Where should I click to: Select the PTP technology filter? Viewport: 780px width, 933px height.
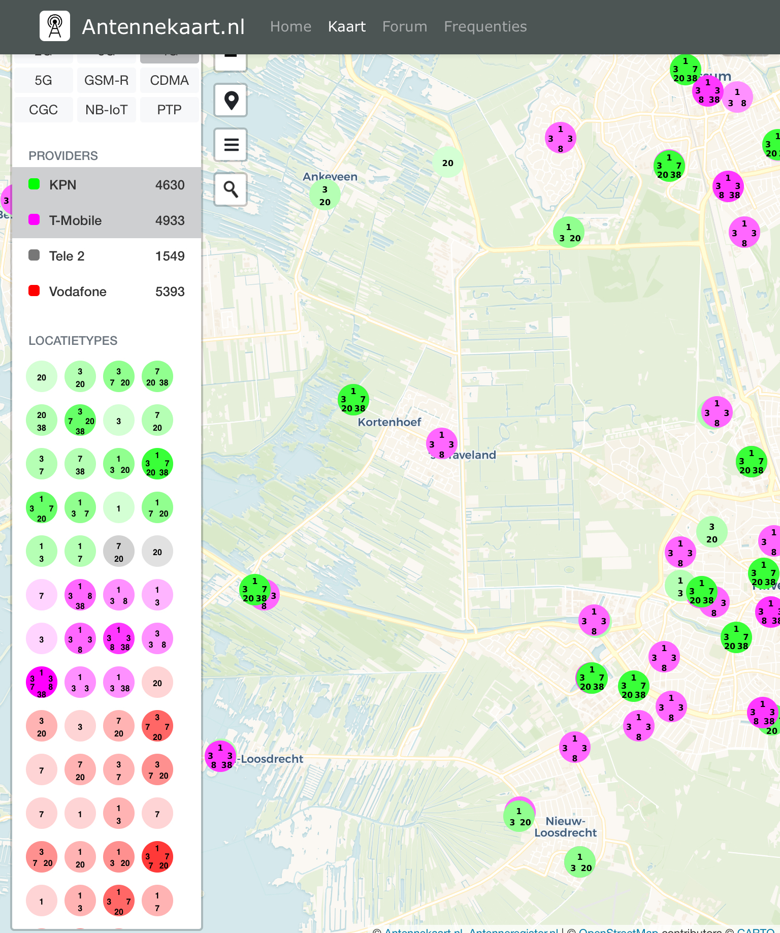click(x=170, y=110)
